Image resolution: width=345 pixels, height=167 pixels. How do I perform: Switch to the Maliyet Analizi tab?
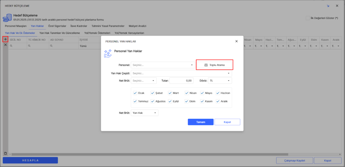click(138, 26)
